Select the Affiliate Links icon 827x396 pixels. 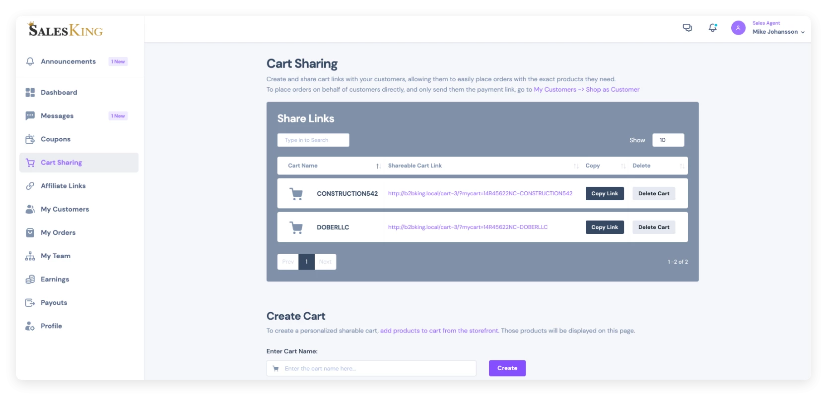(x=30, y=186)
